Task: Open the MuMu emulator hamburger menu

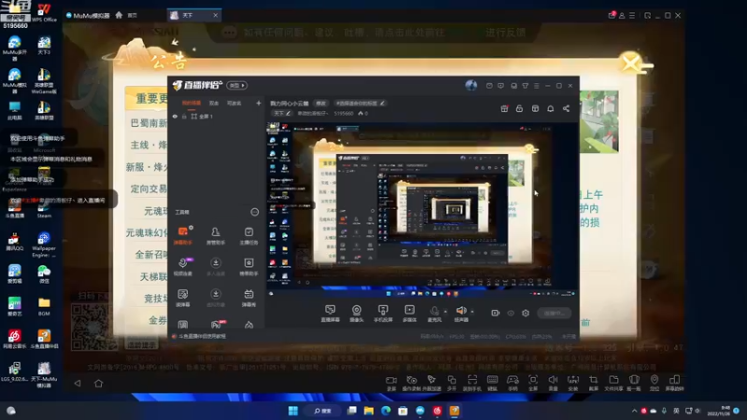Action: 632,15
